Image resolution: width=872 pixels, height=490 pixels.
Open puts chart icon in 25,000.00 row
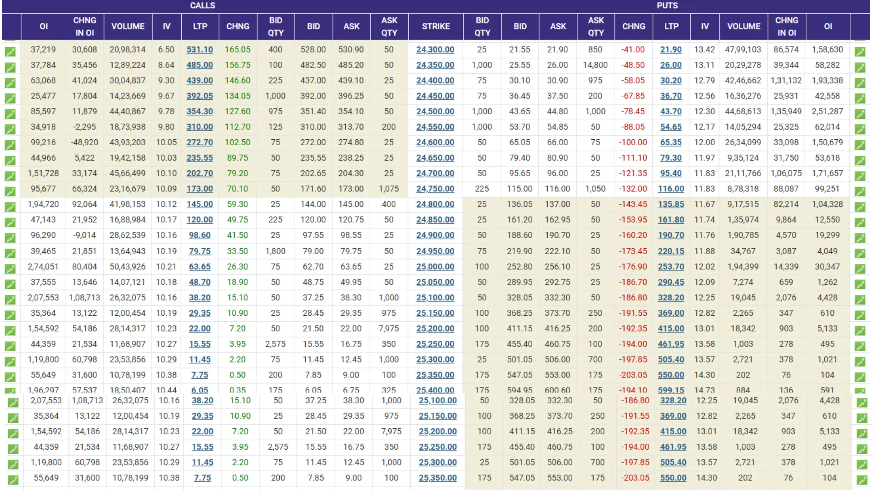[x=860, y=269]
